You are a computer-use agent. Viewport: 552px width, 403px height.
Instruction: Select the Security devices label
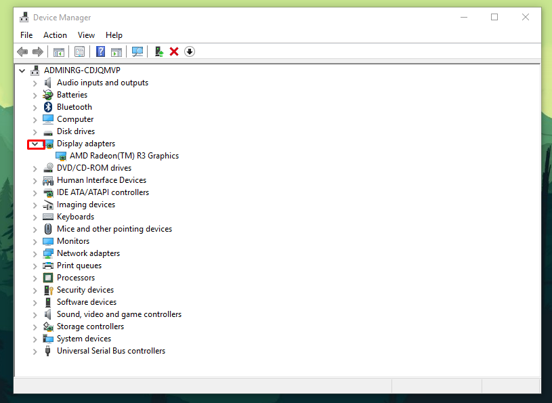tap(85, 290)
